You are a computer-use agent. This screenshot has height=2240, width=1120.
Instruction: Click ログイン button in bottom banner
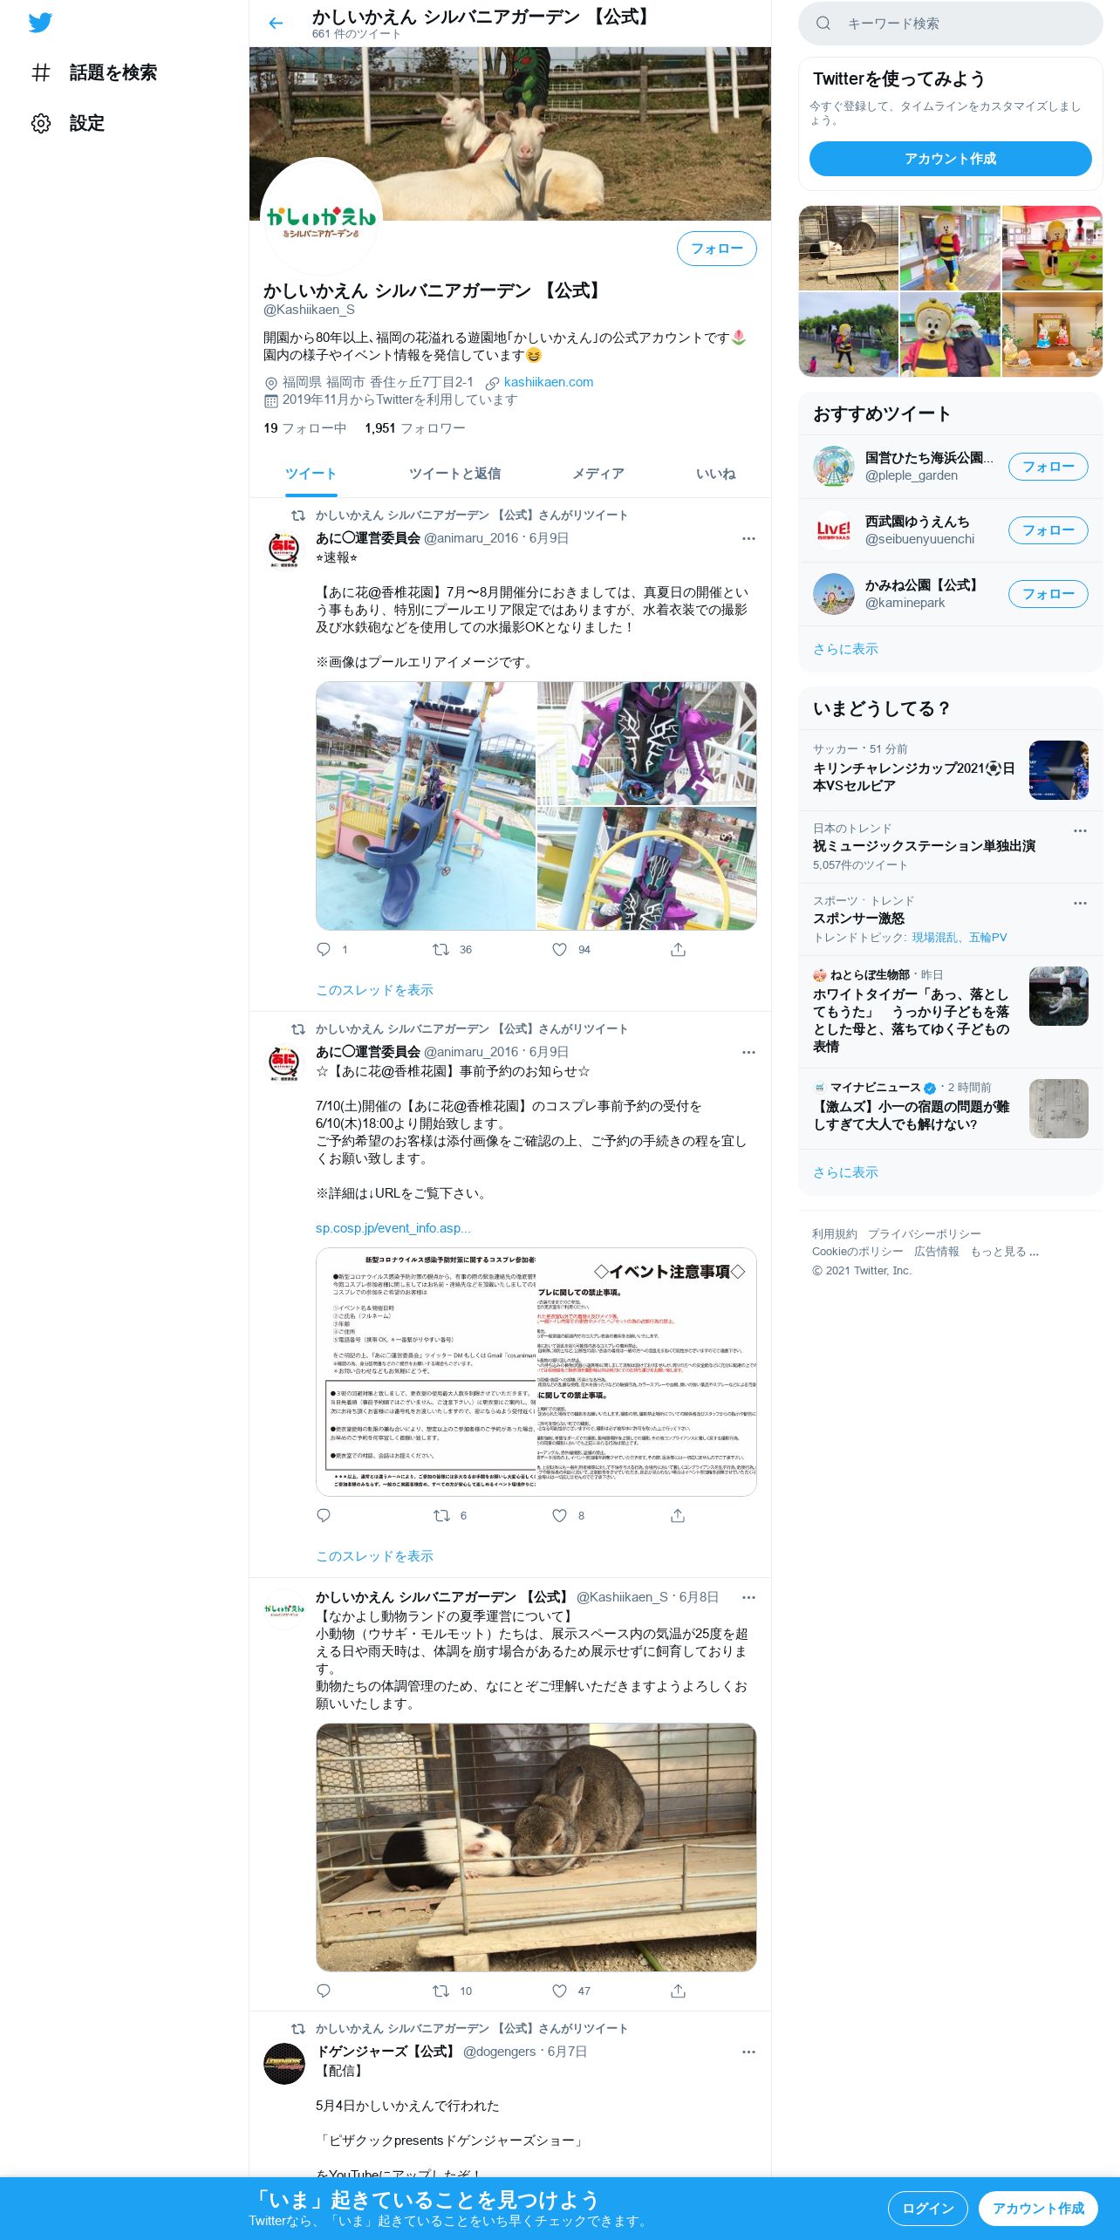[928, 2209]
